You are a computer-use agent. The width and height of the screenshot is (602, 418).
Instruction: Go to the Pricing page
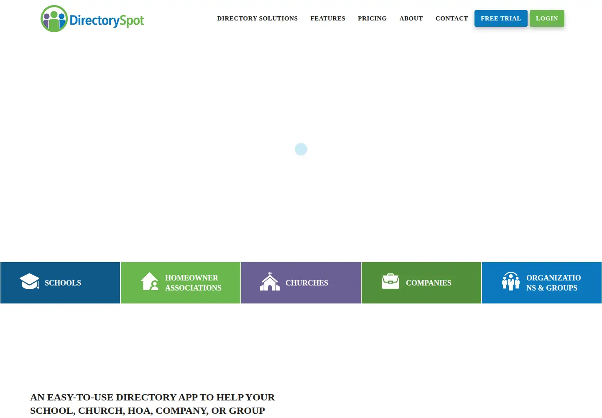pos(372,18)
